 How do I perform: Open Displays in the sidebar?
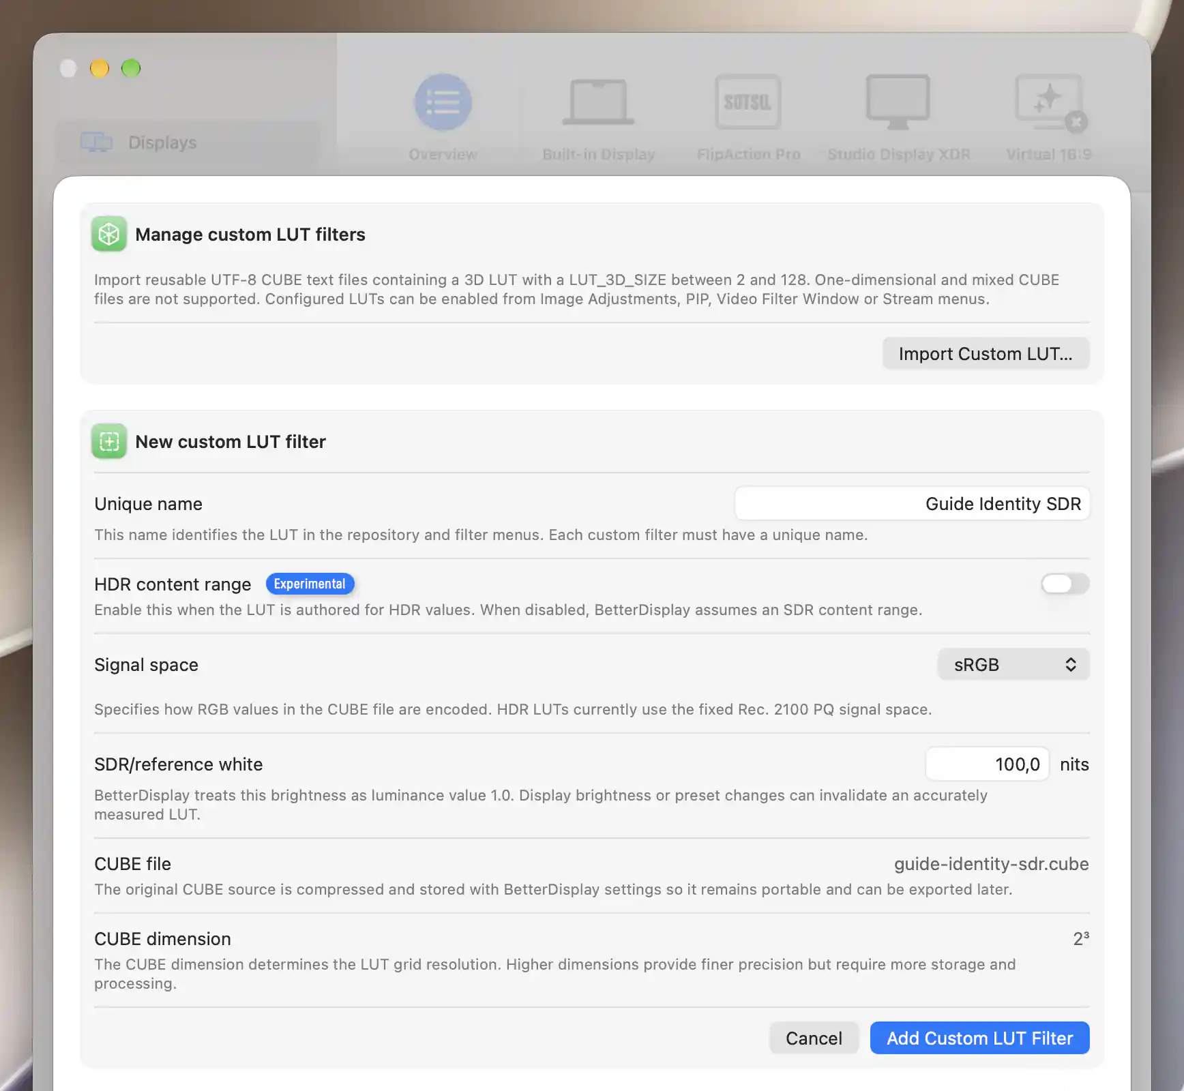tap(188, 143)
